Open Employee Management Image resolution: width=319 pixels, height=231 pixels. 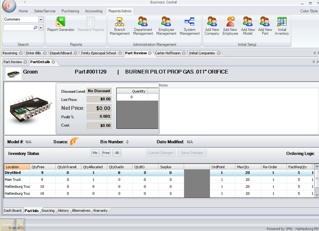coord(166,26)
